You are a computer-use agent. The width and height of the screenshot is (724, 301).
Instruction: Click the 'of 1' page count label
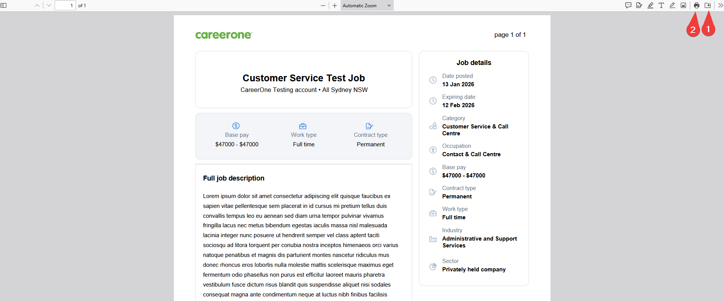[x=82, y=5]
